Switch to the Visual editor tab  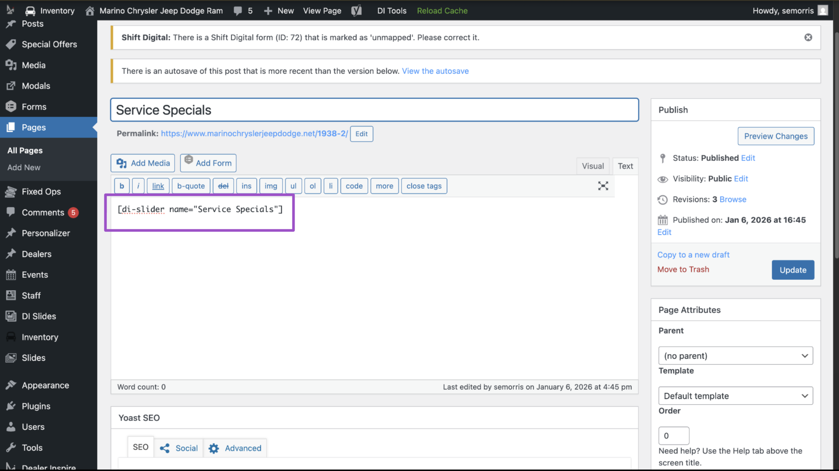point(593,166)
